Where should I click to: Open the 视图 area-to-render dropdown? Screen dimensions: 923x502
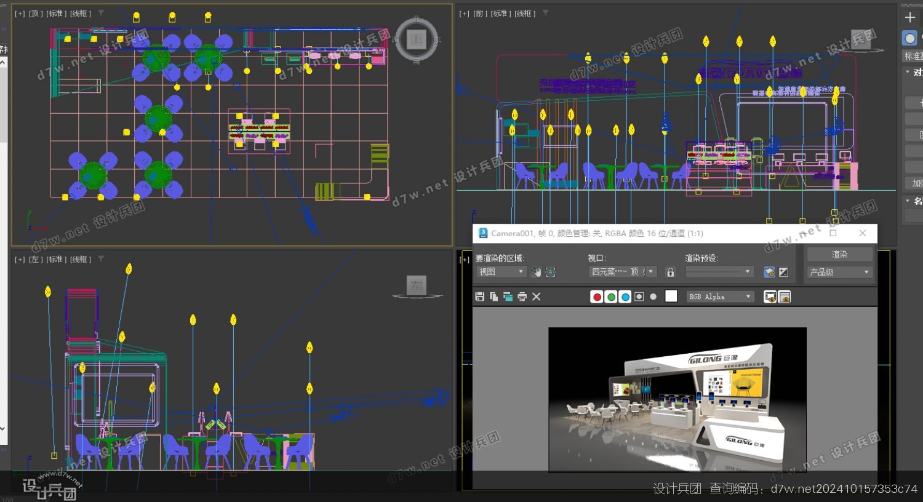[x=501, y=272]
